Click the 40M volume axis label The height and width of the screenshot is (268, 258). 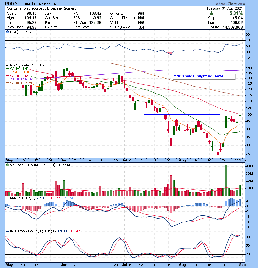[x=249, y=166]
